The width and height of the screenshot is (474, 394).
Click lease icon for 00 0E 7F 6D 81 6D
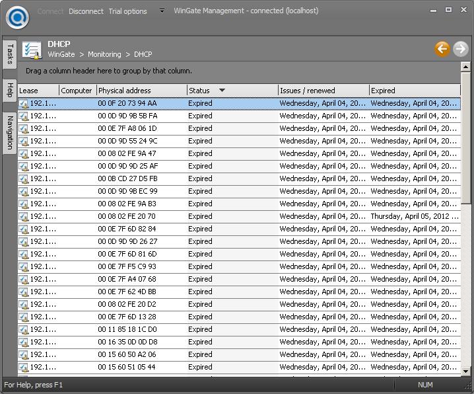click(24, 255)
